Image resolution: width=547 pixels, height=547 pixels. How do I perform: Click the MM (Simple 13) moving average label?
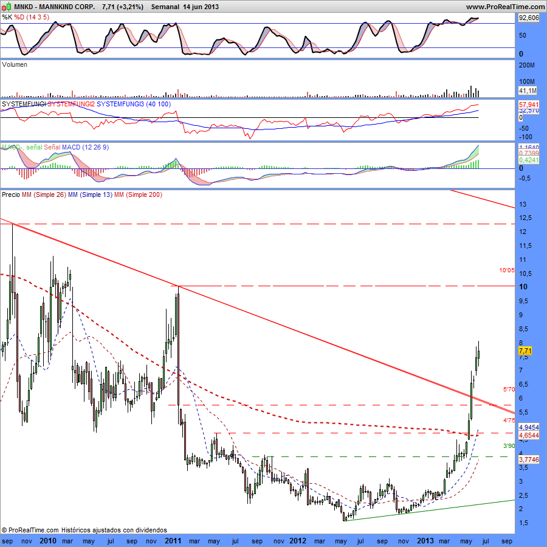pos(91,194)
